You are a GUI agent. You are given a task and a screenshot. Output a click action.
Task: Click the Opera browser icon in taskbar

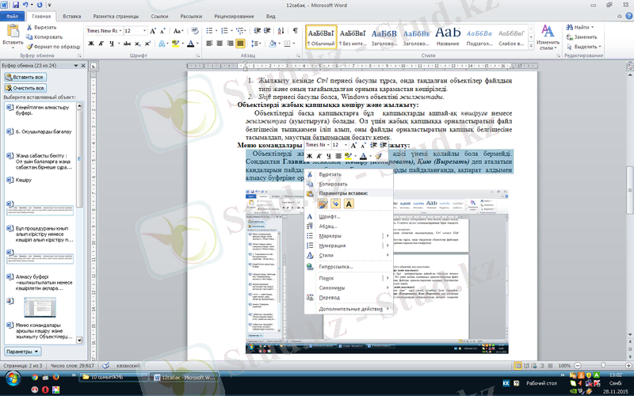click(x=45, y=390)
